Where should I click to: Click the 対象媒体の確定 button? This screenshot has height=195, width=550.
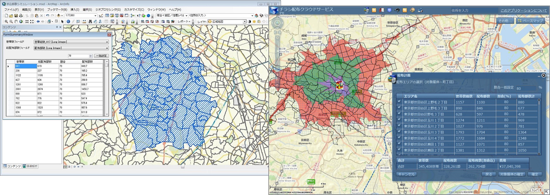coord(511,174)
